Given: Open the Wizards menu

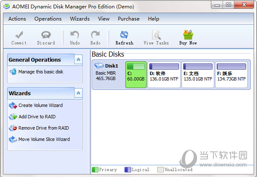Looking at the screenshot, I should click(80, 19).
